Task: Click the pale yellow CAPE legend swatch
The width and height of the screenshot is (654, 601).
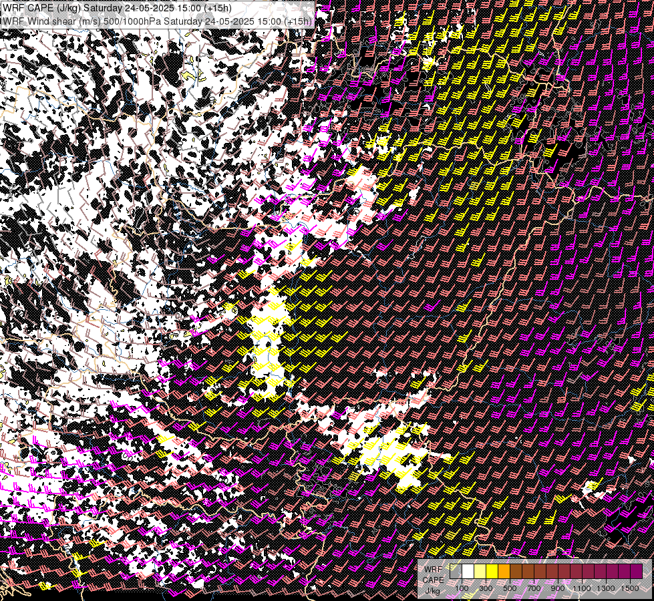Action: pos(480,572)
